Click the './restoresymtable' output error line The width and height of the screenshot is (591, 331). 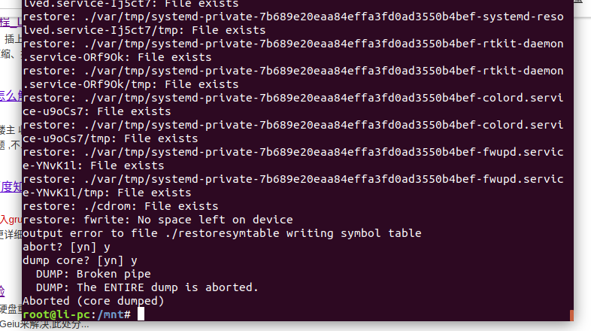coord(222,233)
